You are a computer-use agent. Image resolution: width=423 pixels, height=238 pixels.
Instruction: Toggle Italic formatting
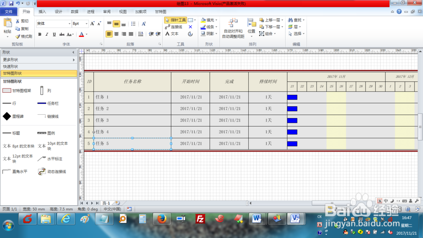(x=47, y=34)
